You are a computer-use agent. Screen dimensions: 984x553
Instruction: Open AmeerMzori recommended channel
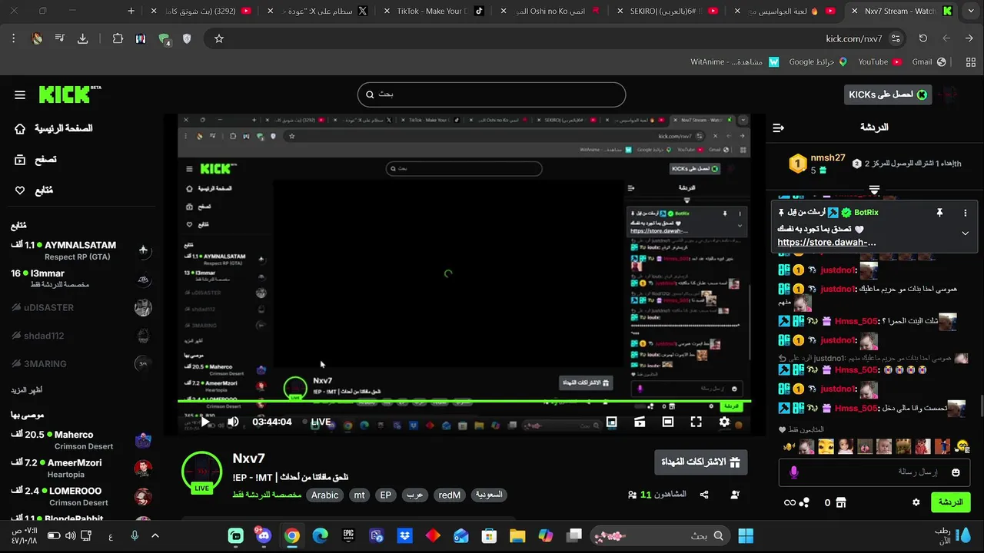coord(81,468)
